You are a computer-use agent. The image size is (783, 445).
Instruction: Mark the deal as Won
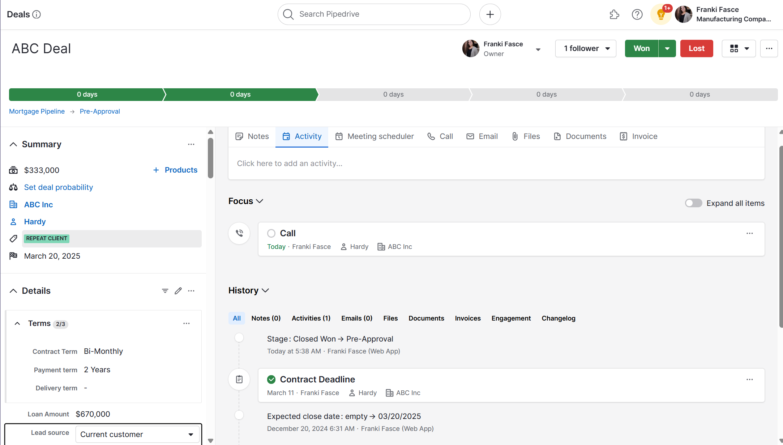point(642,48)
